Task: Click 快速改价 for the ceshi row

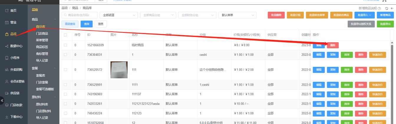Action: [377, 55]
